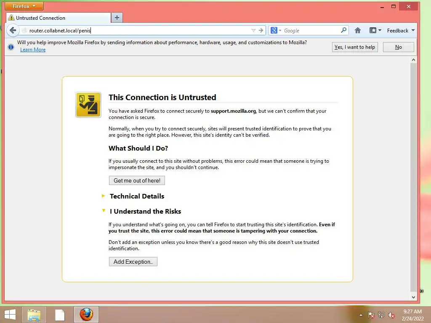
Task: Click the bold 'support.mozilla.org' text
Action: point(233,111)
